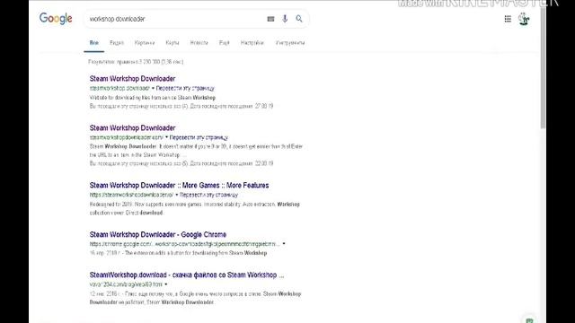The height and width of the screenshot is (323, 575).
Task: Expand arrow next to steamworkshop.download URL
Action: pos(154,88)
